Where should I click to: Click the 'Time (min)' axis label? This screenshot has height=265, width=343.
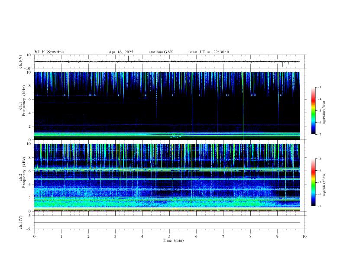coord(173,240)
